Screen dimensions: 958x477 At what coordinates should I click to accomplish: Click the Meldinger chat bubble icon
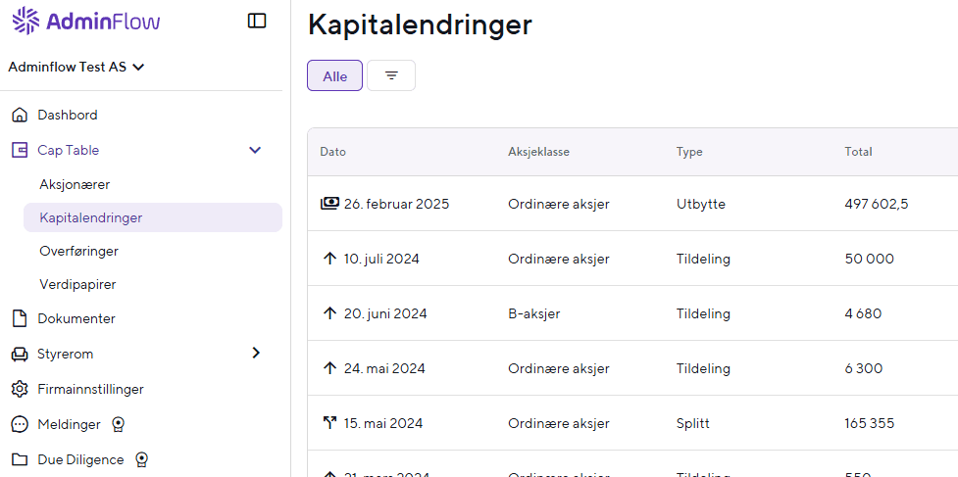[x=21, y=424]
